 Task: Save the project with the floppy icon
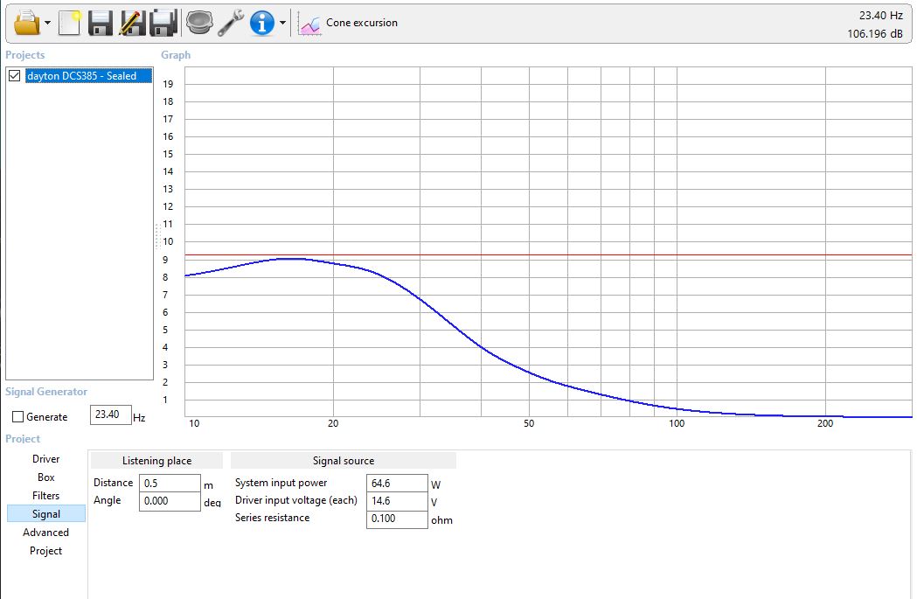(x=100, y=23)
